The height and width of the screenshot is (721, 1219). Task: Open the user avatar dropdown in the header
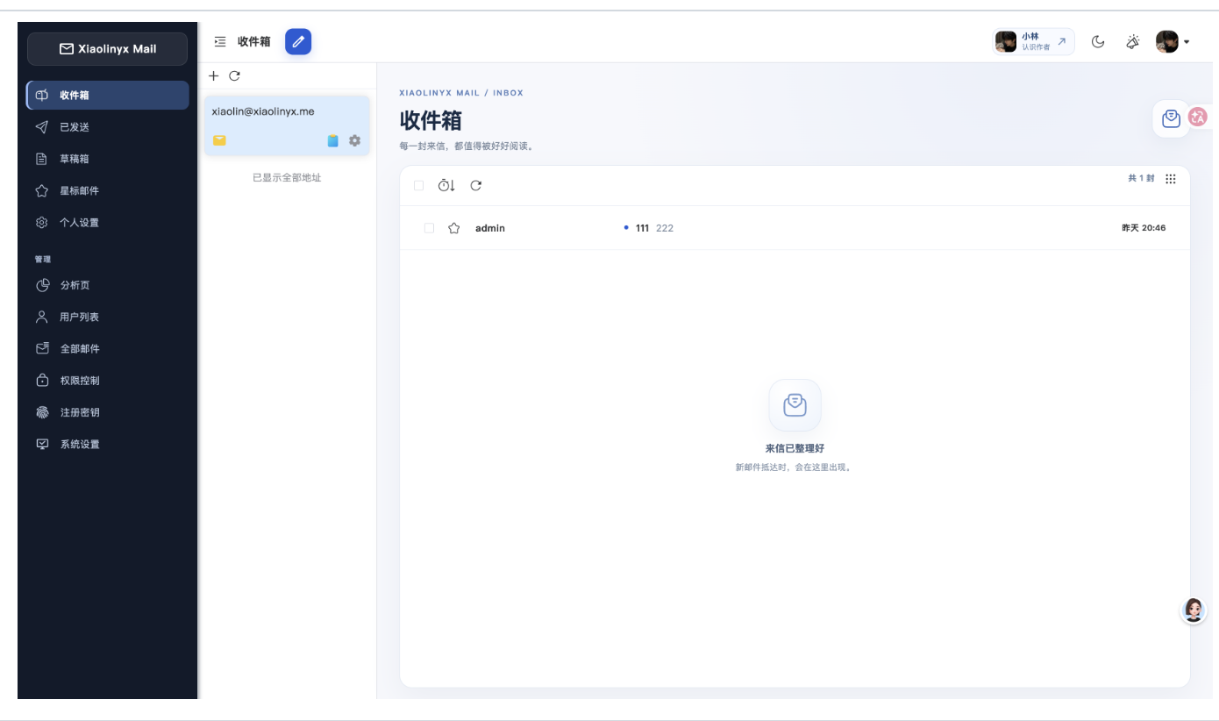[1173, 41]
